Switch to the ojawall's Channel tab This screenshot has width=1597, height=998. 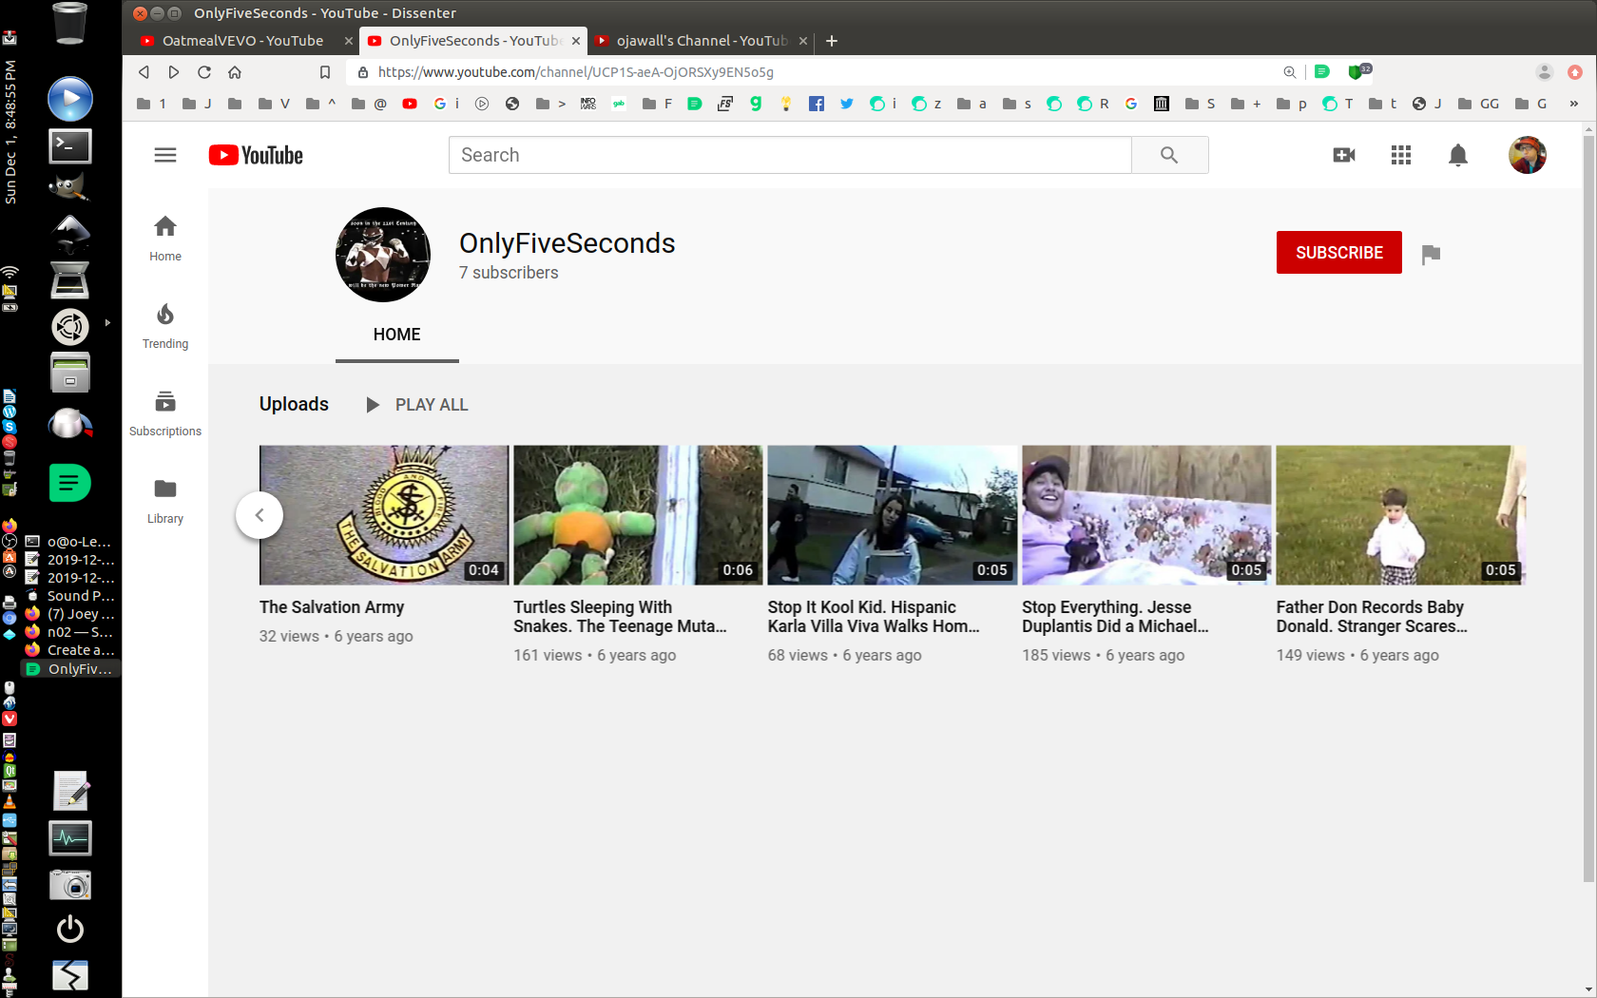point(702,41)
